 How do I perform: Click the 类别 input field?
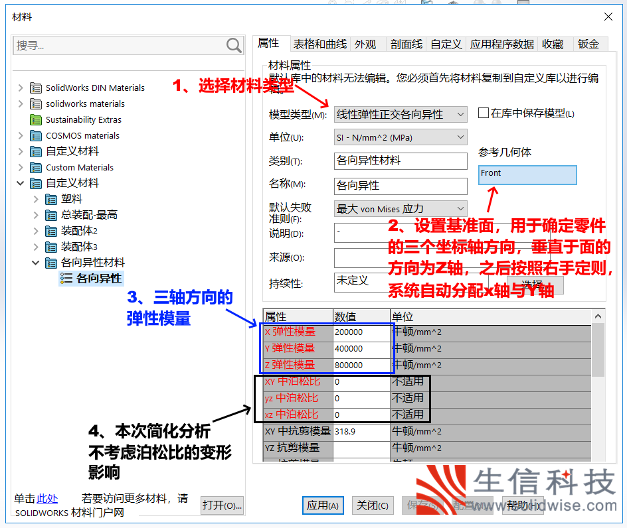[x=401, y=161]
